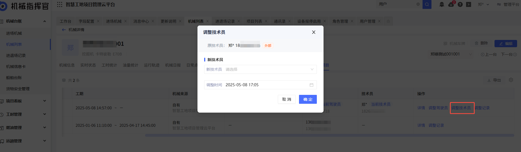Viewport: 521px width, 152px height.
Task: Click the blue 编辑 button
Action: point(506,44)
